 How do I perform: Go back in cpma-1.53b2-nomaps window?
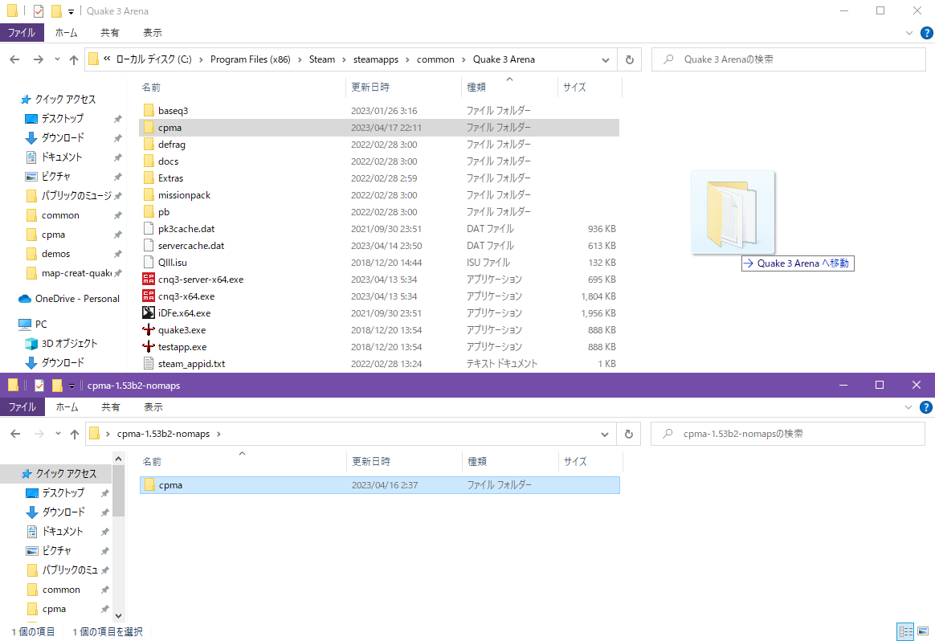(15, 434)
